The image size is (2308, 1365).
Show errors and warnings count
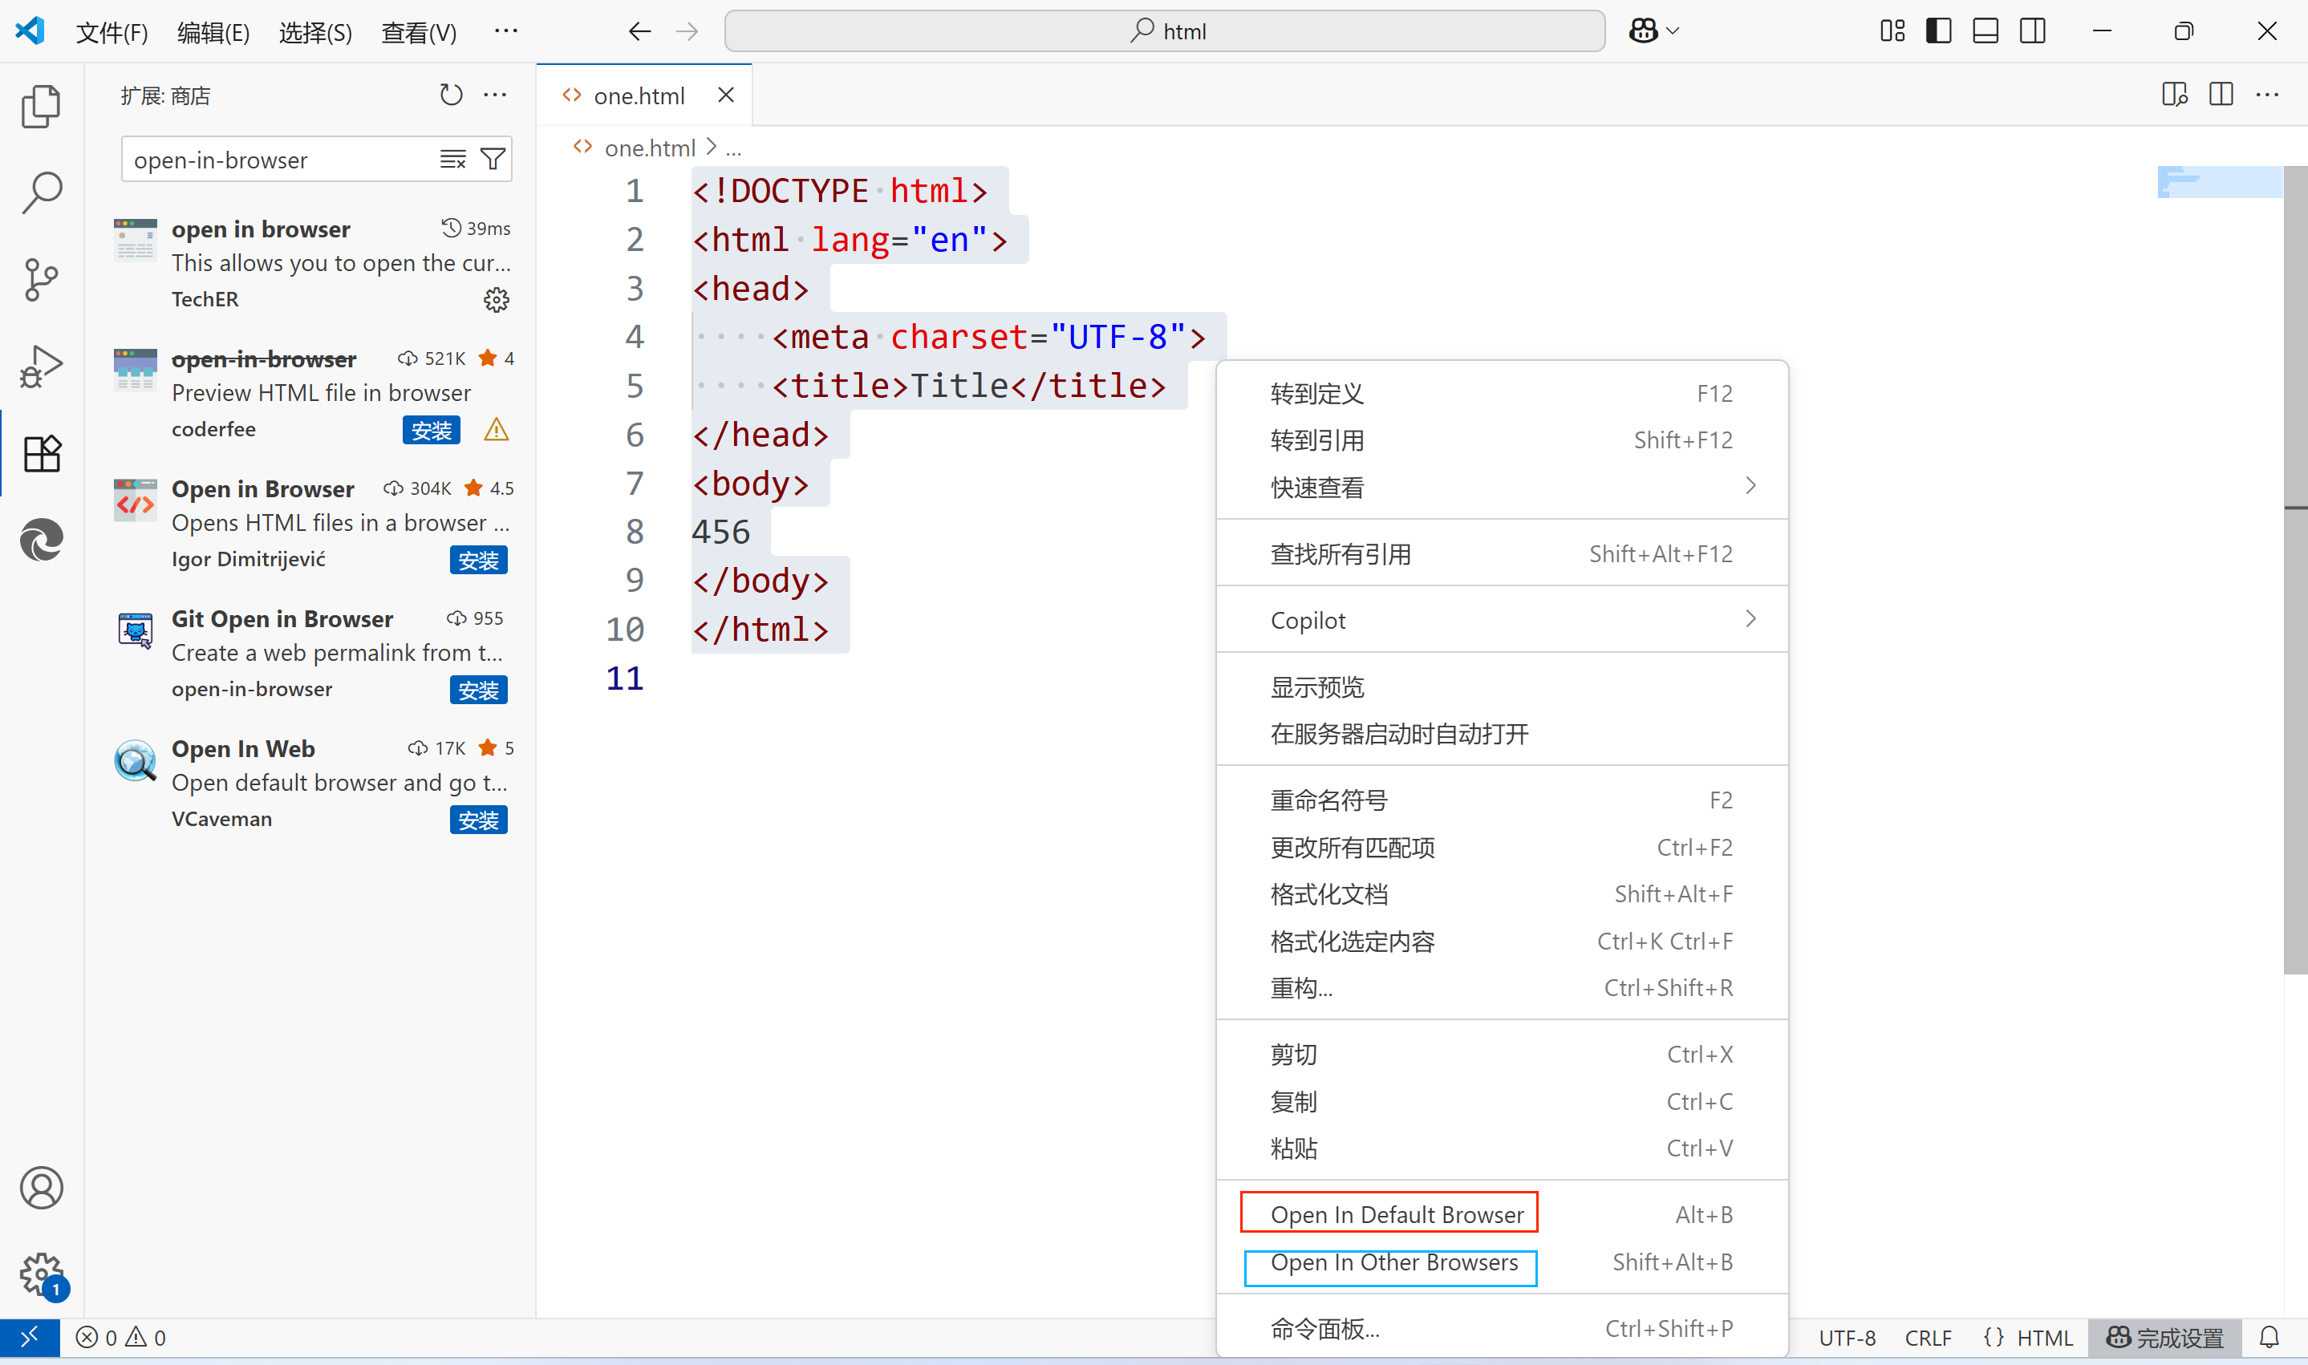120,1336
